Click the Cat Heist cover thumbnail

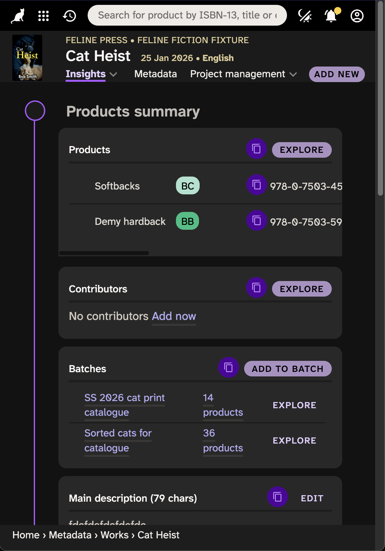27,58
